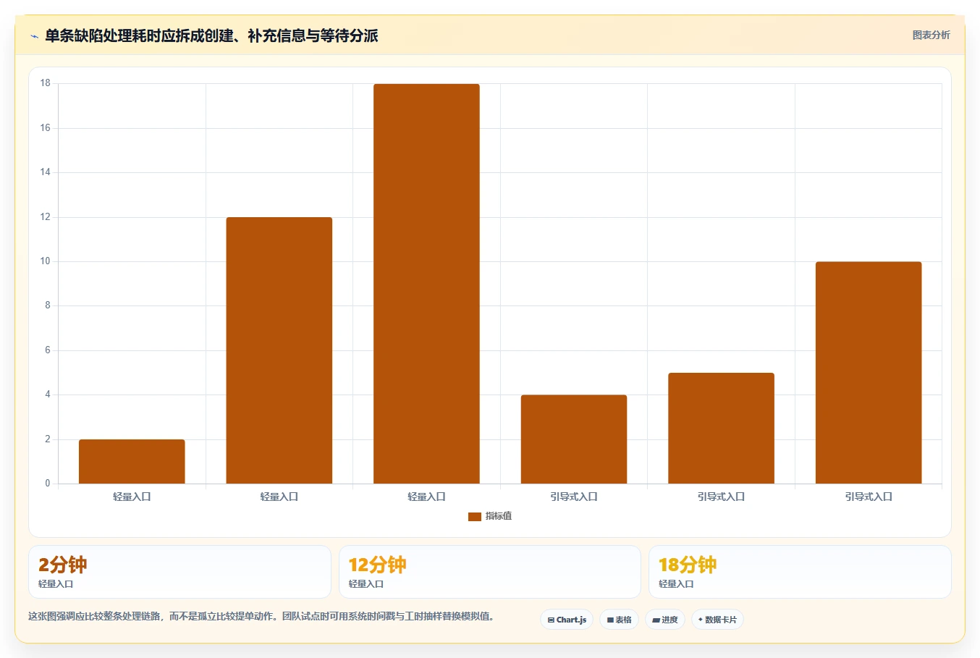Select the 进度 tag chip
This screenshot has width=980, height=658.
point(665,620)
